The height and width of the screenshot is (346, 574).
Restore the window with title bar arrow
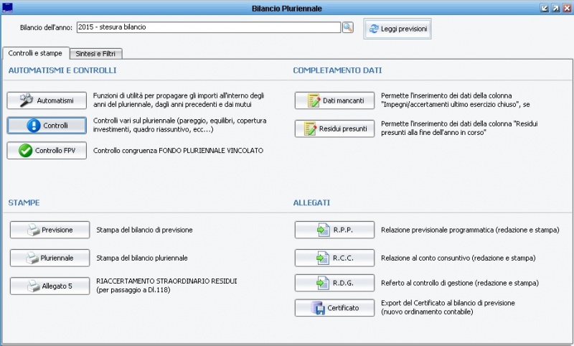point(554,8)
